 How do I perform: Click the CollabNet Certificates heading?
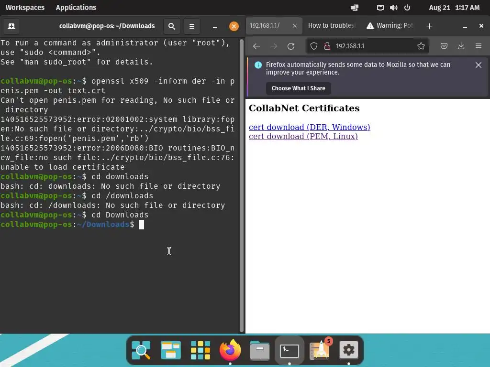[x=304, y=108]
